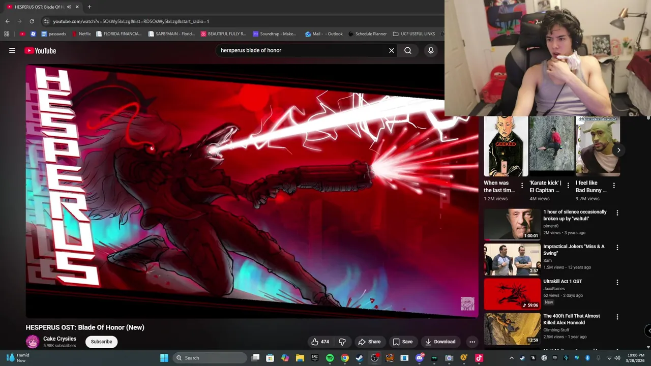Viewport: 651px width, 366px height.
Task: Subscribe to Cake Crysiles
Action: pos(101,342)
